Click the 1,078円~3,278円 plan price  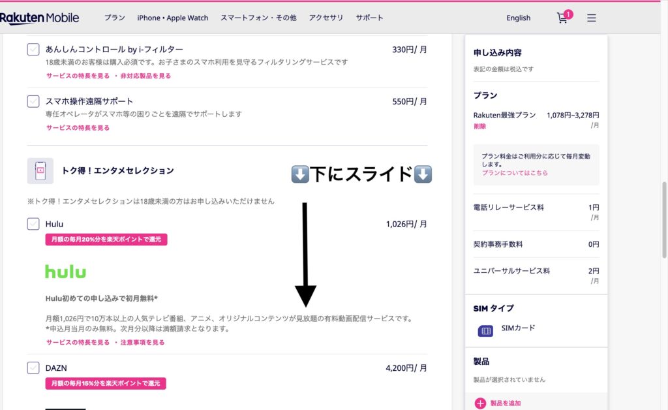click(573, 115)
